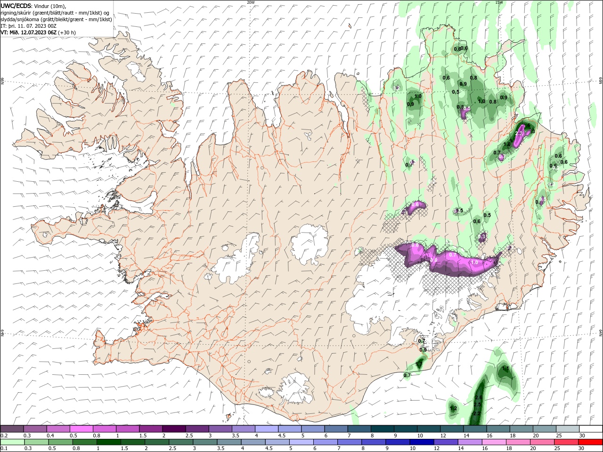Click the light lavender snow swatch between 4 and 4.5
The image size is (603, 452).
click(x=267, y=428)
